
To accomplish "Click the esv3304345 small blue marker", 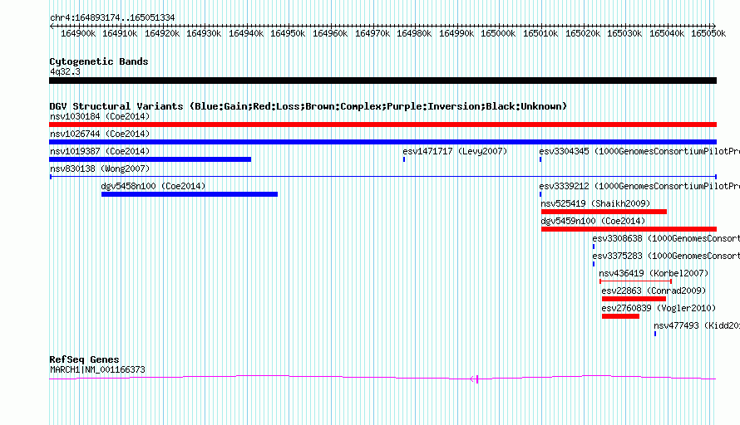I will 540,159.
